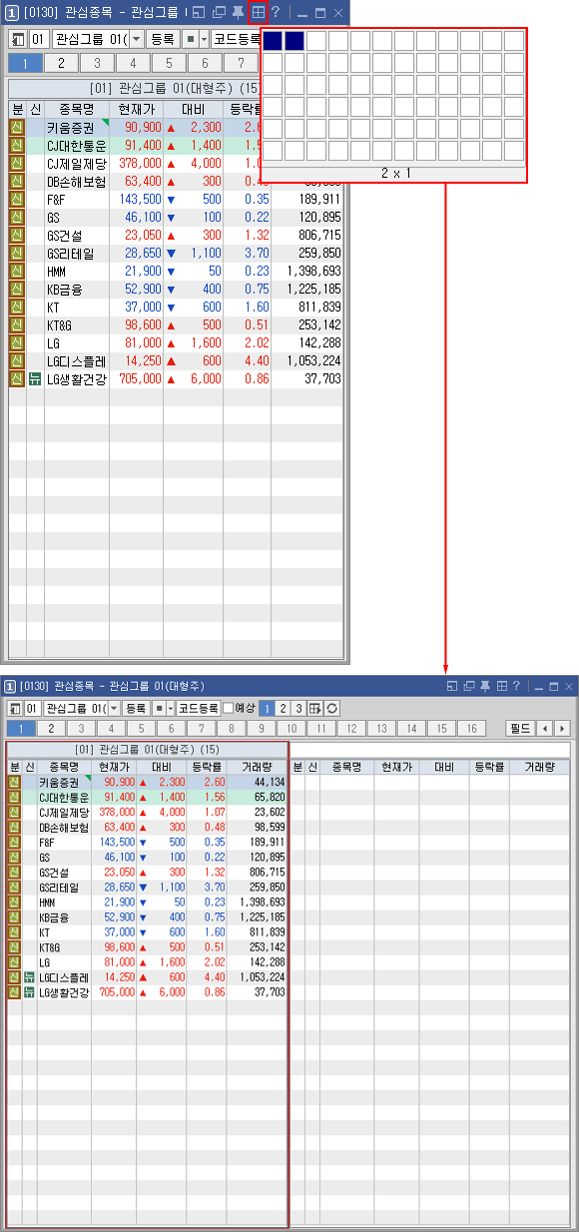Click the 필드 button in bottom window
This screenshot has width=579, height=1232.
(520, 729)
